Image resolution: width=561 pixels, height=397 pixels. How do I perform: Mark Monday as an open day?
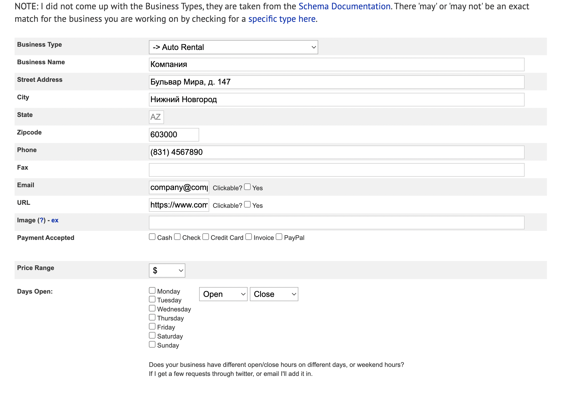(x=152, y=291)
